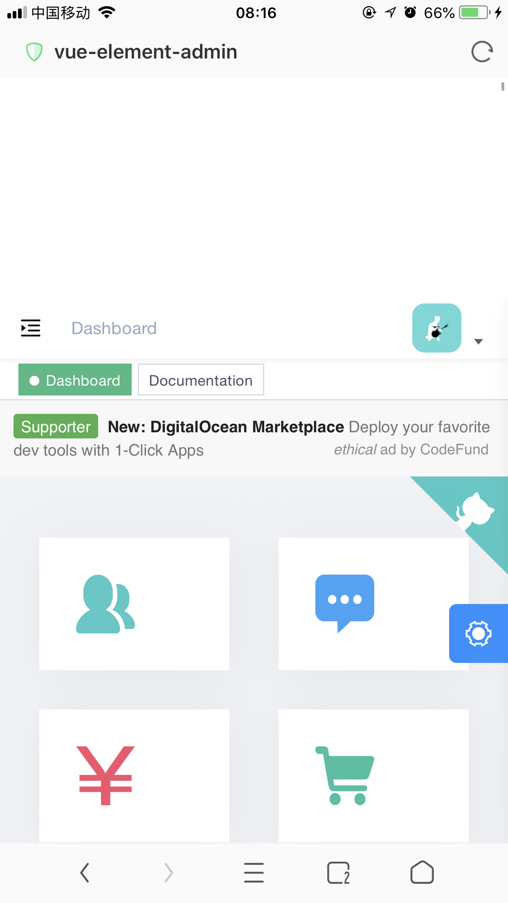Switch to the Documentation tab

click(201, 380)
